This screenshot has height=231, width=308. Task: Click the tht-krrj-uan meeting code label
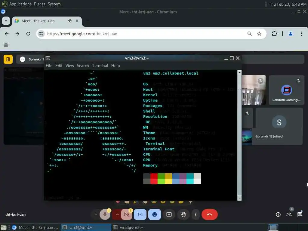(16, 214)
